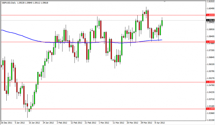Click the 8 Apr 2012 date label
This screenshot has width=215, height=125.
[x=160, y=123]
